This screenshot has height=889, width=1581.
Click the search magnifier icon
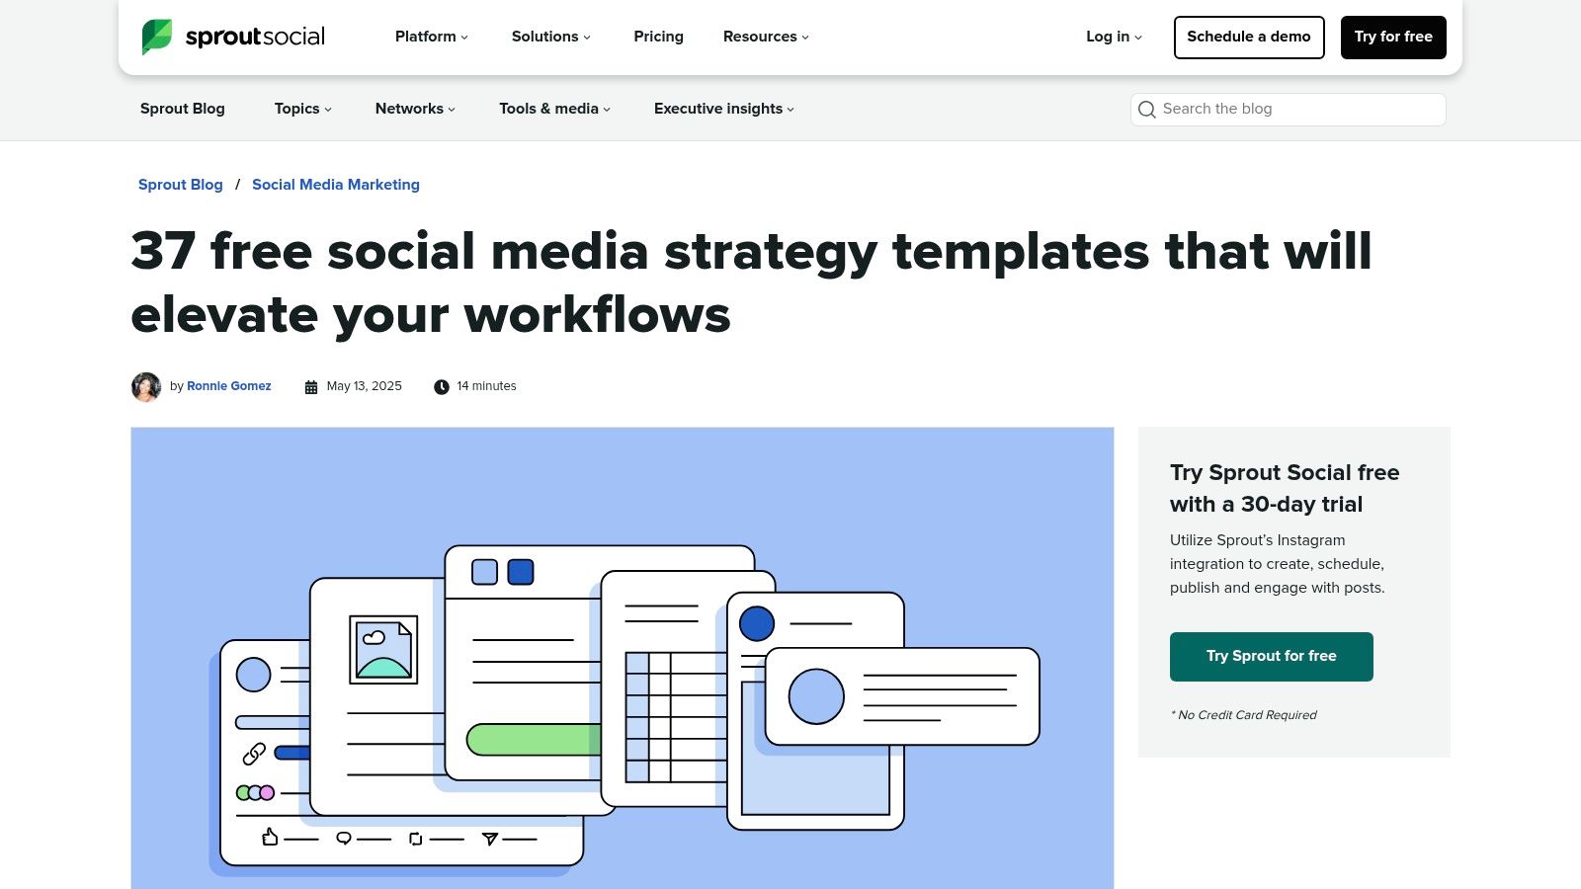tap(1147, 110)
